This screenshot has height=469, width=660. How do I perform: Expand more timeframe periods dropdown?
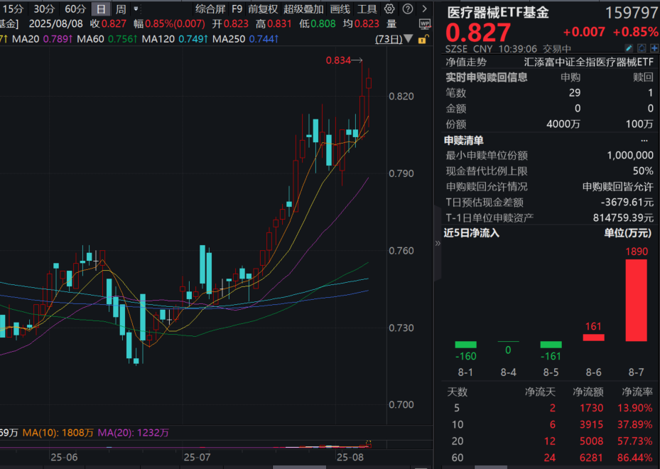click(137, 9)
